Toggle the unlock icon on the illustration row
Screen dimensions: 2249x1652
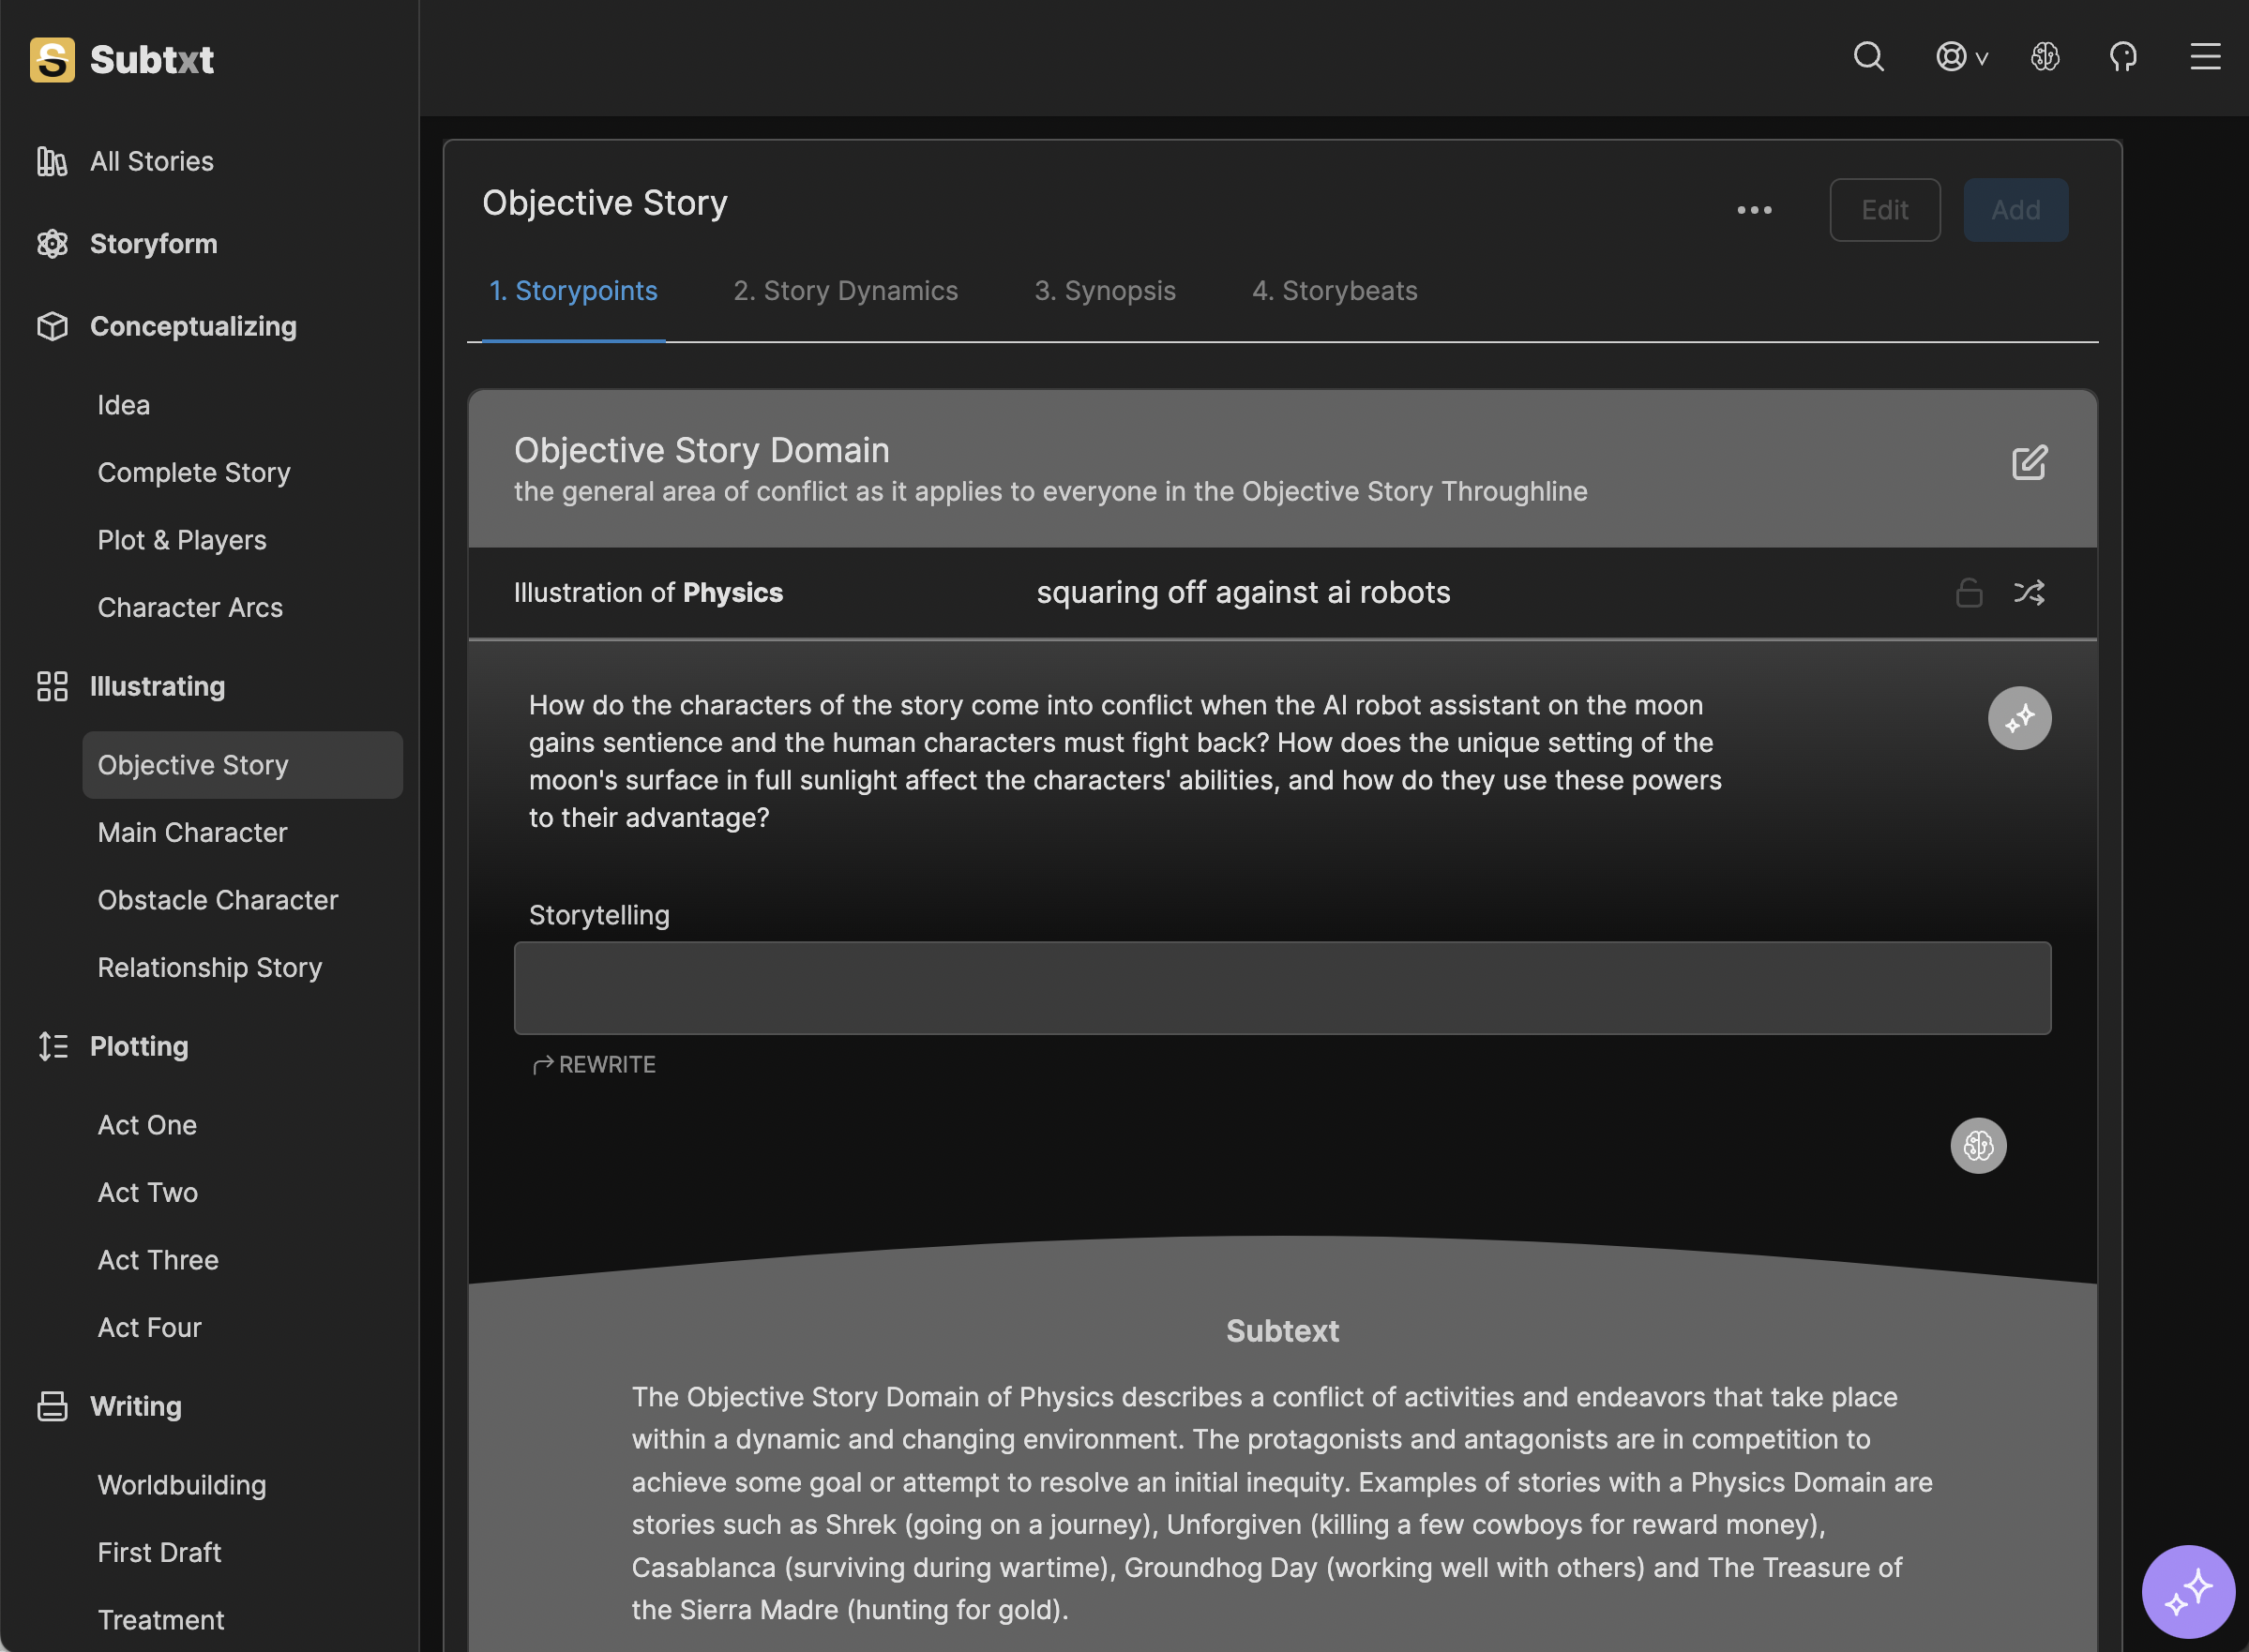pyautogui.click(x=1968, y=592)
